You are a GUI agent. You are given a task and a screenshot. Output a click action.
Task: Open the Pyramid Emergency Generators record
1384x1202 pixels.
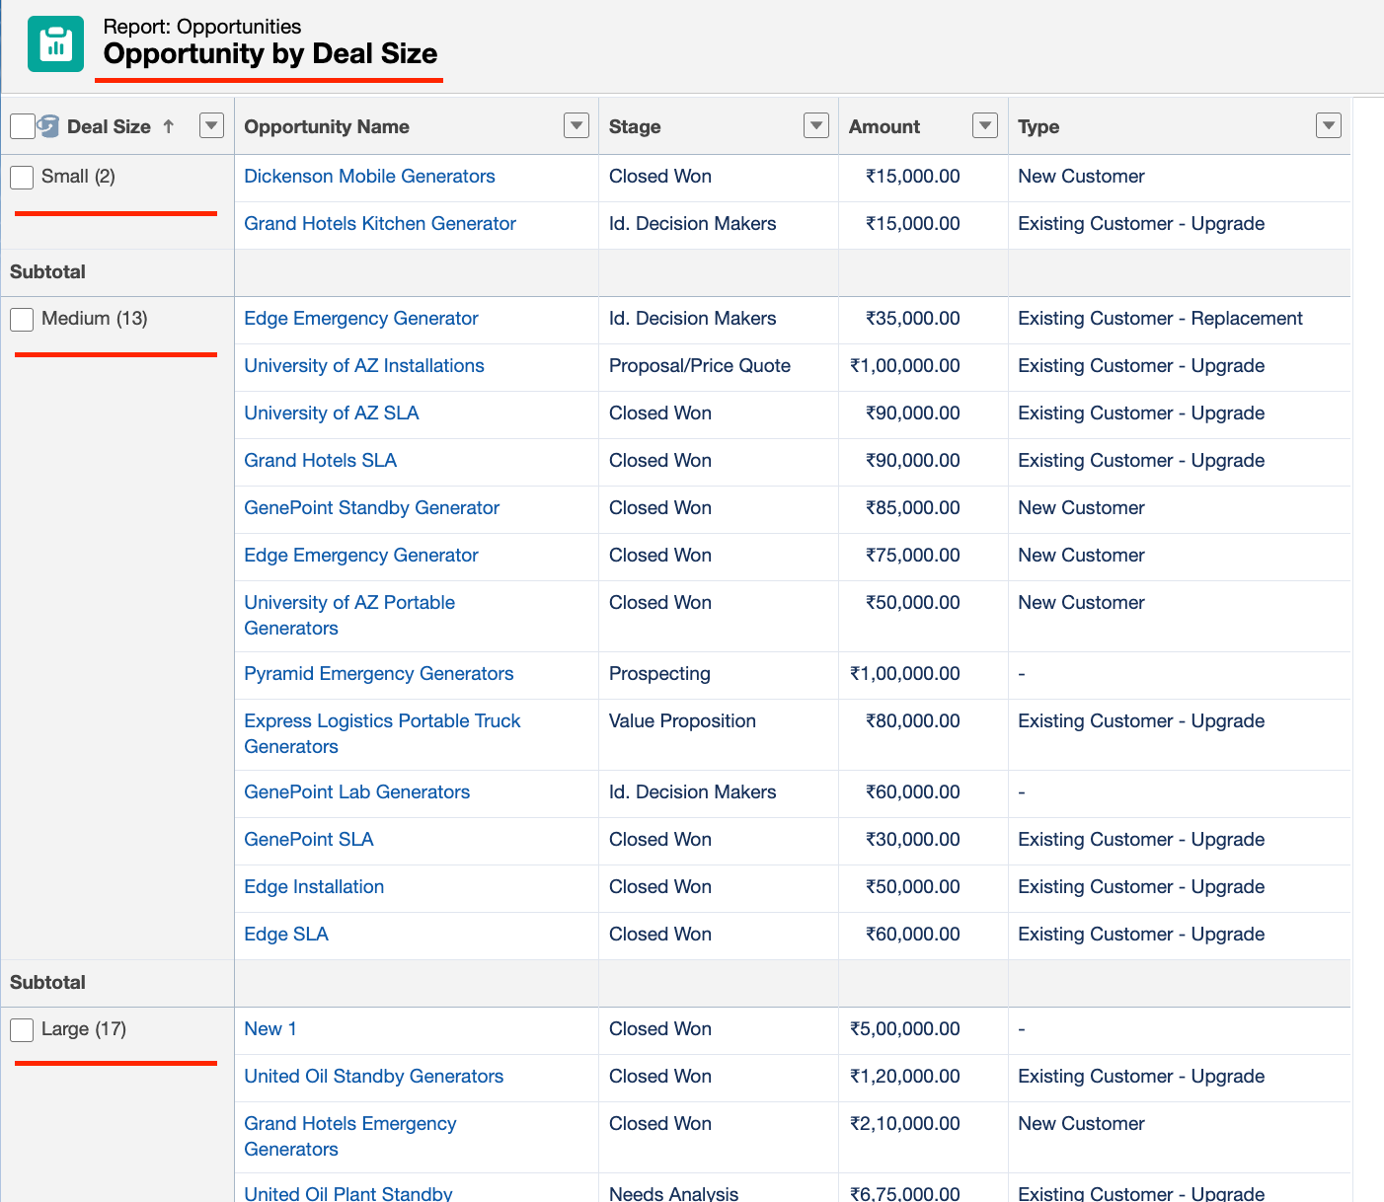(x=379, y=674)
